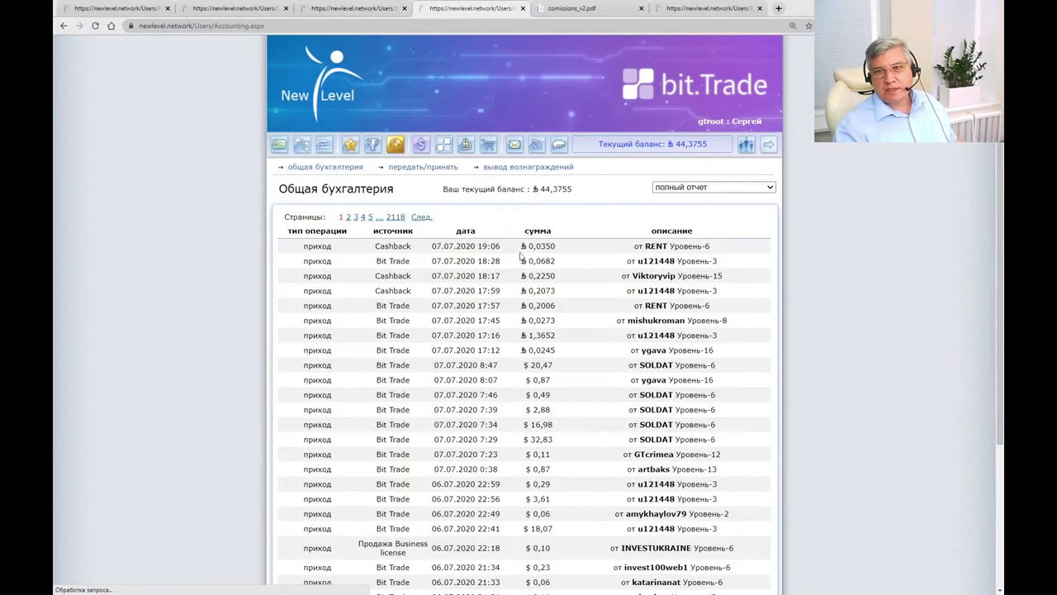Click the username 'invest100web1' in the description

[x=656, y=568]
